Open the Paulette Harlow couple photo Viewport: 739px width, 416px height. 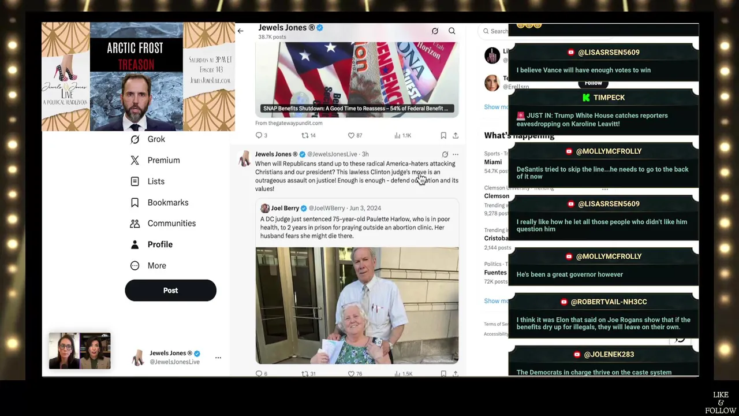click(x=357, y=306)
